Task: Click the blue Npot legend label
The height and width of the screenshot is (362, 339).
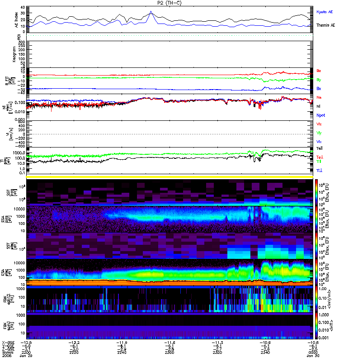Action: pos(320,115)
